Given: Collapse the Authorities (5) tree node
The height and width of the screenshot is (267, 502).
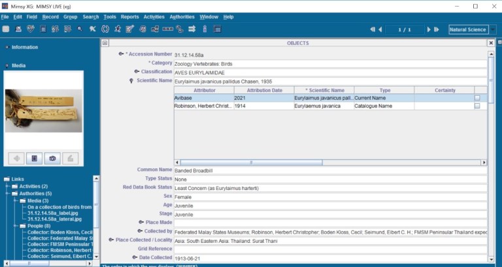Looking at the screenshot, I should [7, 193].
